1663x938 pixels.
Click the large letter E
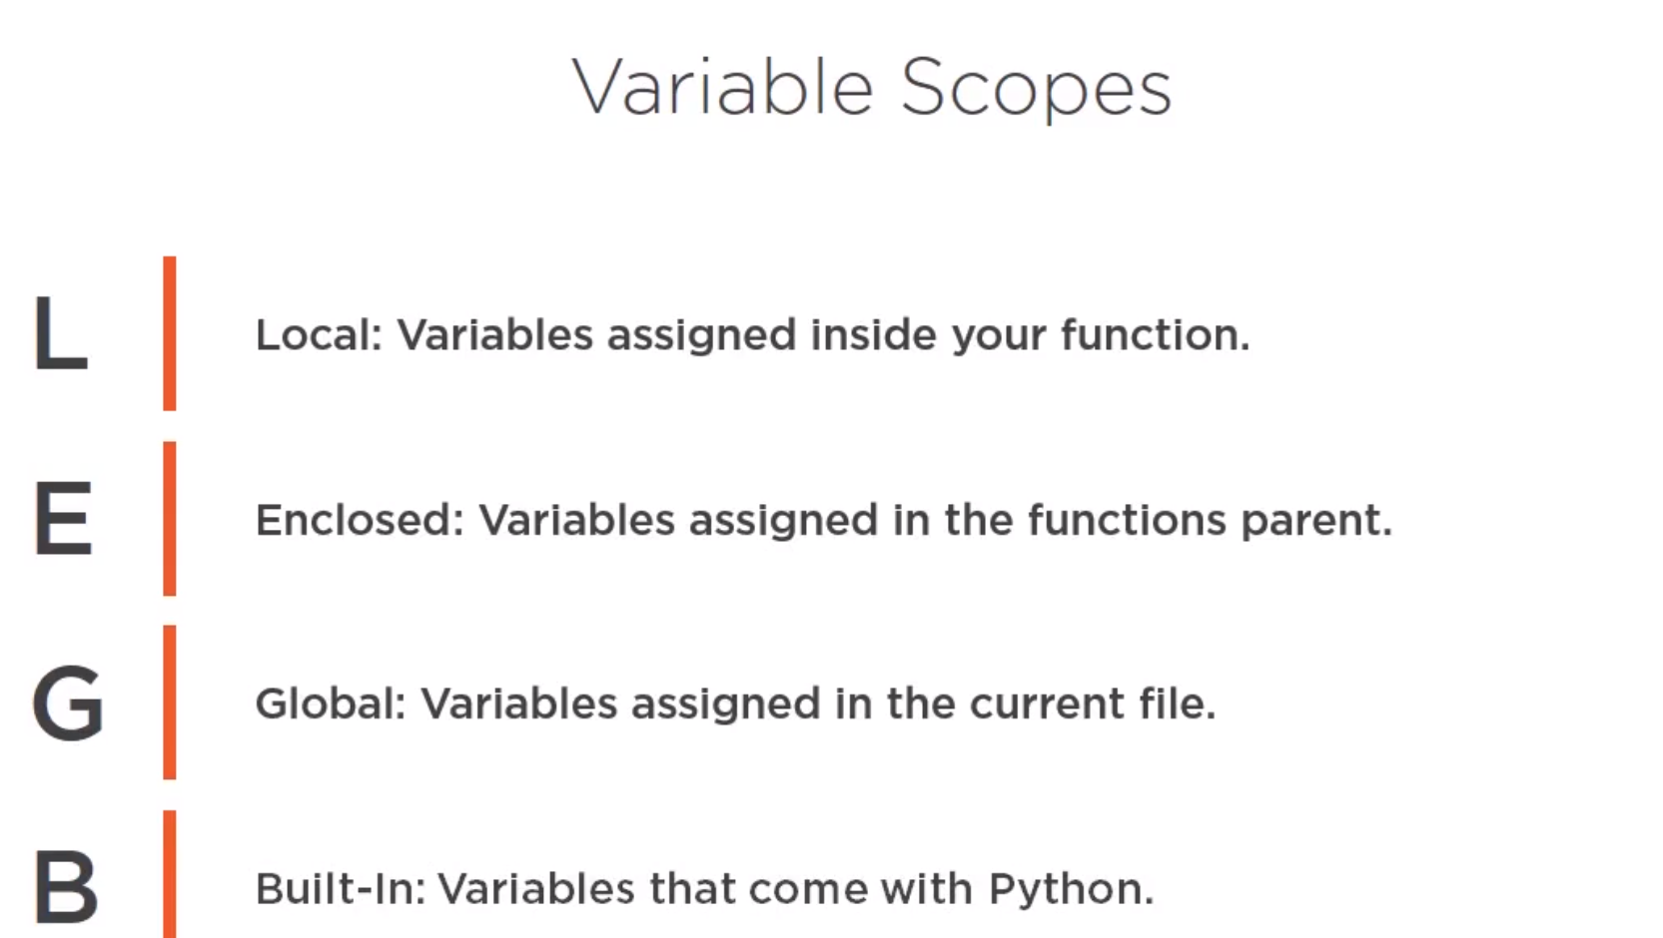[x=63, y=519]
